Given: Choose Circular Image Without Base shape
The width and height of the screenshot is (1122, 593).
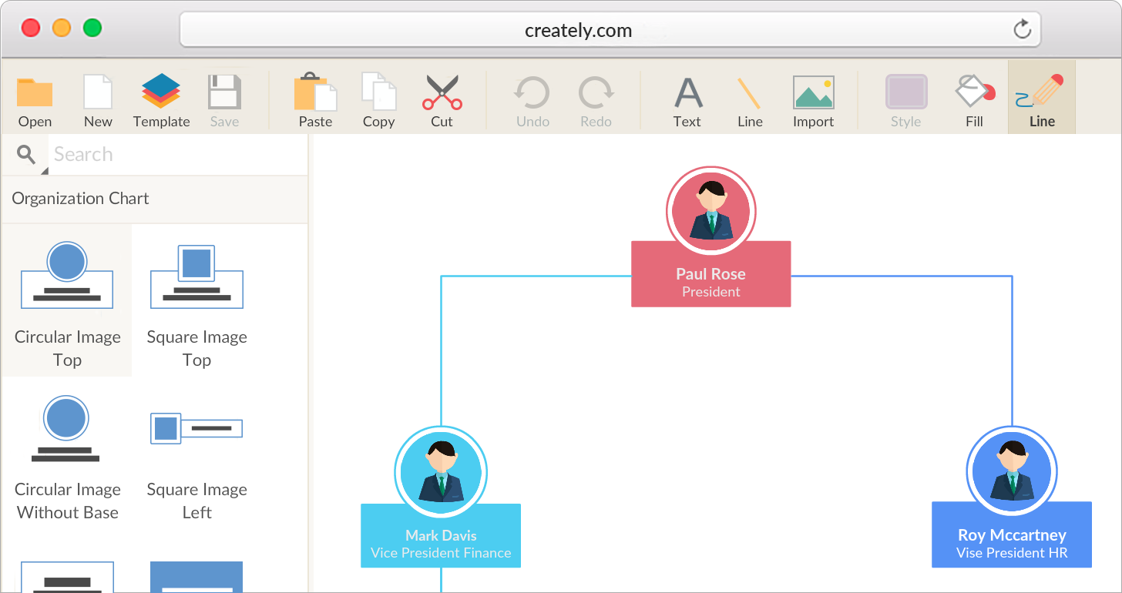Looking at the screenshot, I should [67, 454].
